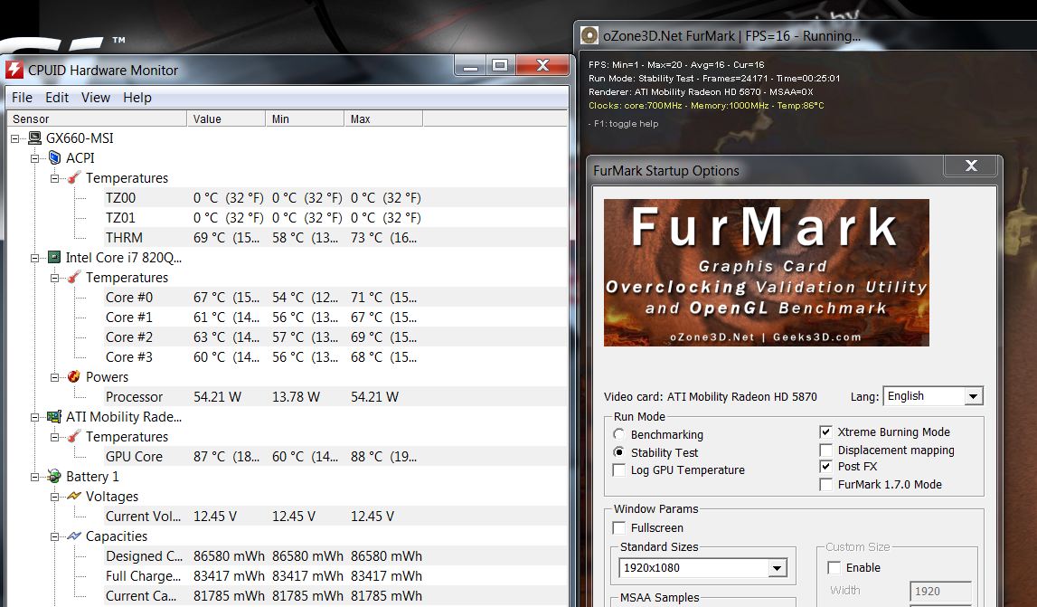Open the Help menu

pyautogui.click(x=137, y=98)
